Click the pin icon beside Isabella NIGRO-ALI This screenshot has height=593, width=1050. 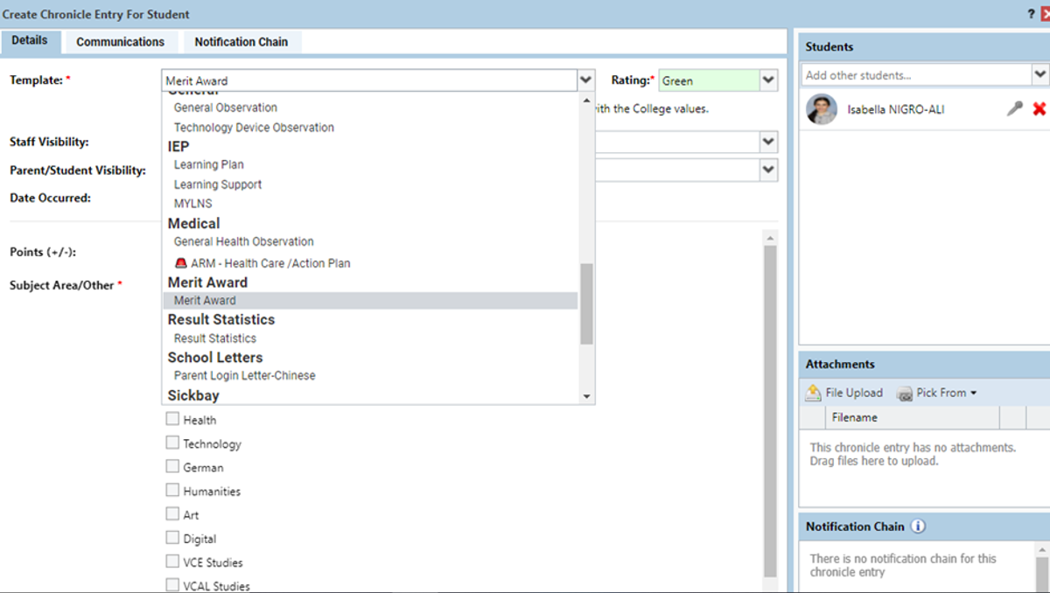1014,109
